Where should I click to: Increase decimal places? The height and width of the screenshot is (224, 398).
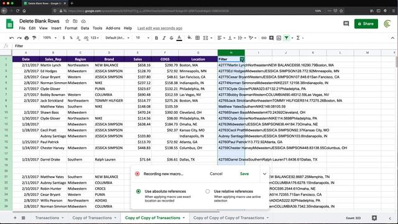point(86,38)
